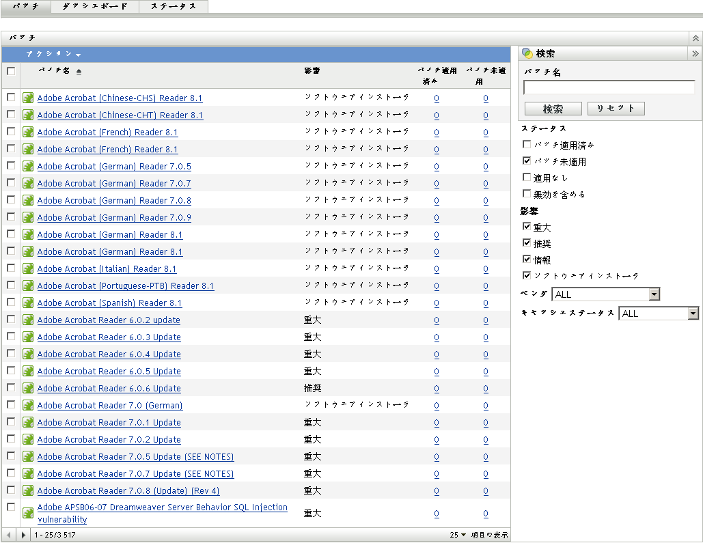Click patch icon beside Adobe Acrobat Reader 7.0.2 Update

click(x=28, y=439)
